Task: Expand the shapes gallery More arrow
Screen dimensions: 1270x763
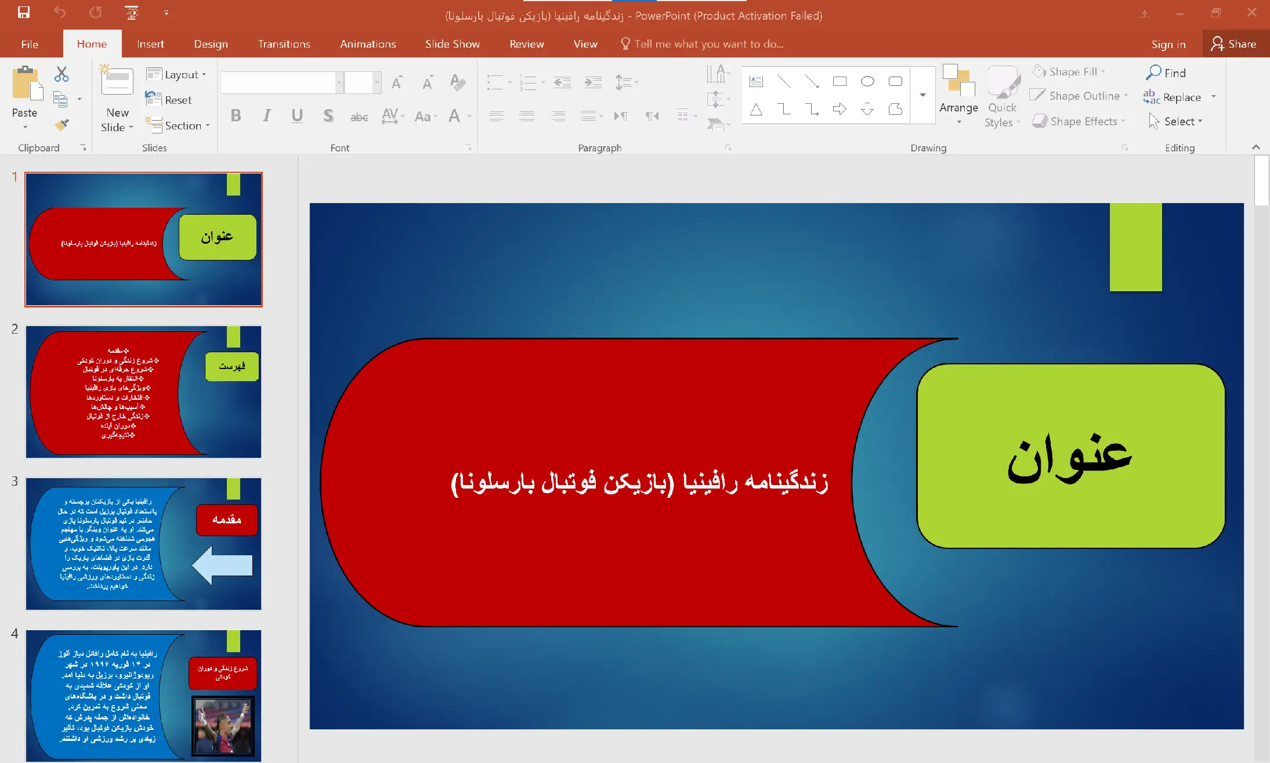Action: click(x=922, y=95)
